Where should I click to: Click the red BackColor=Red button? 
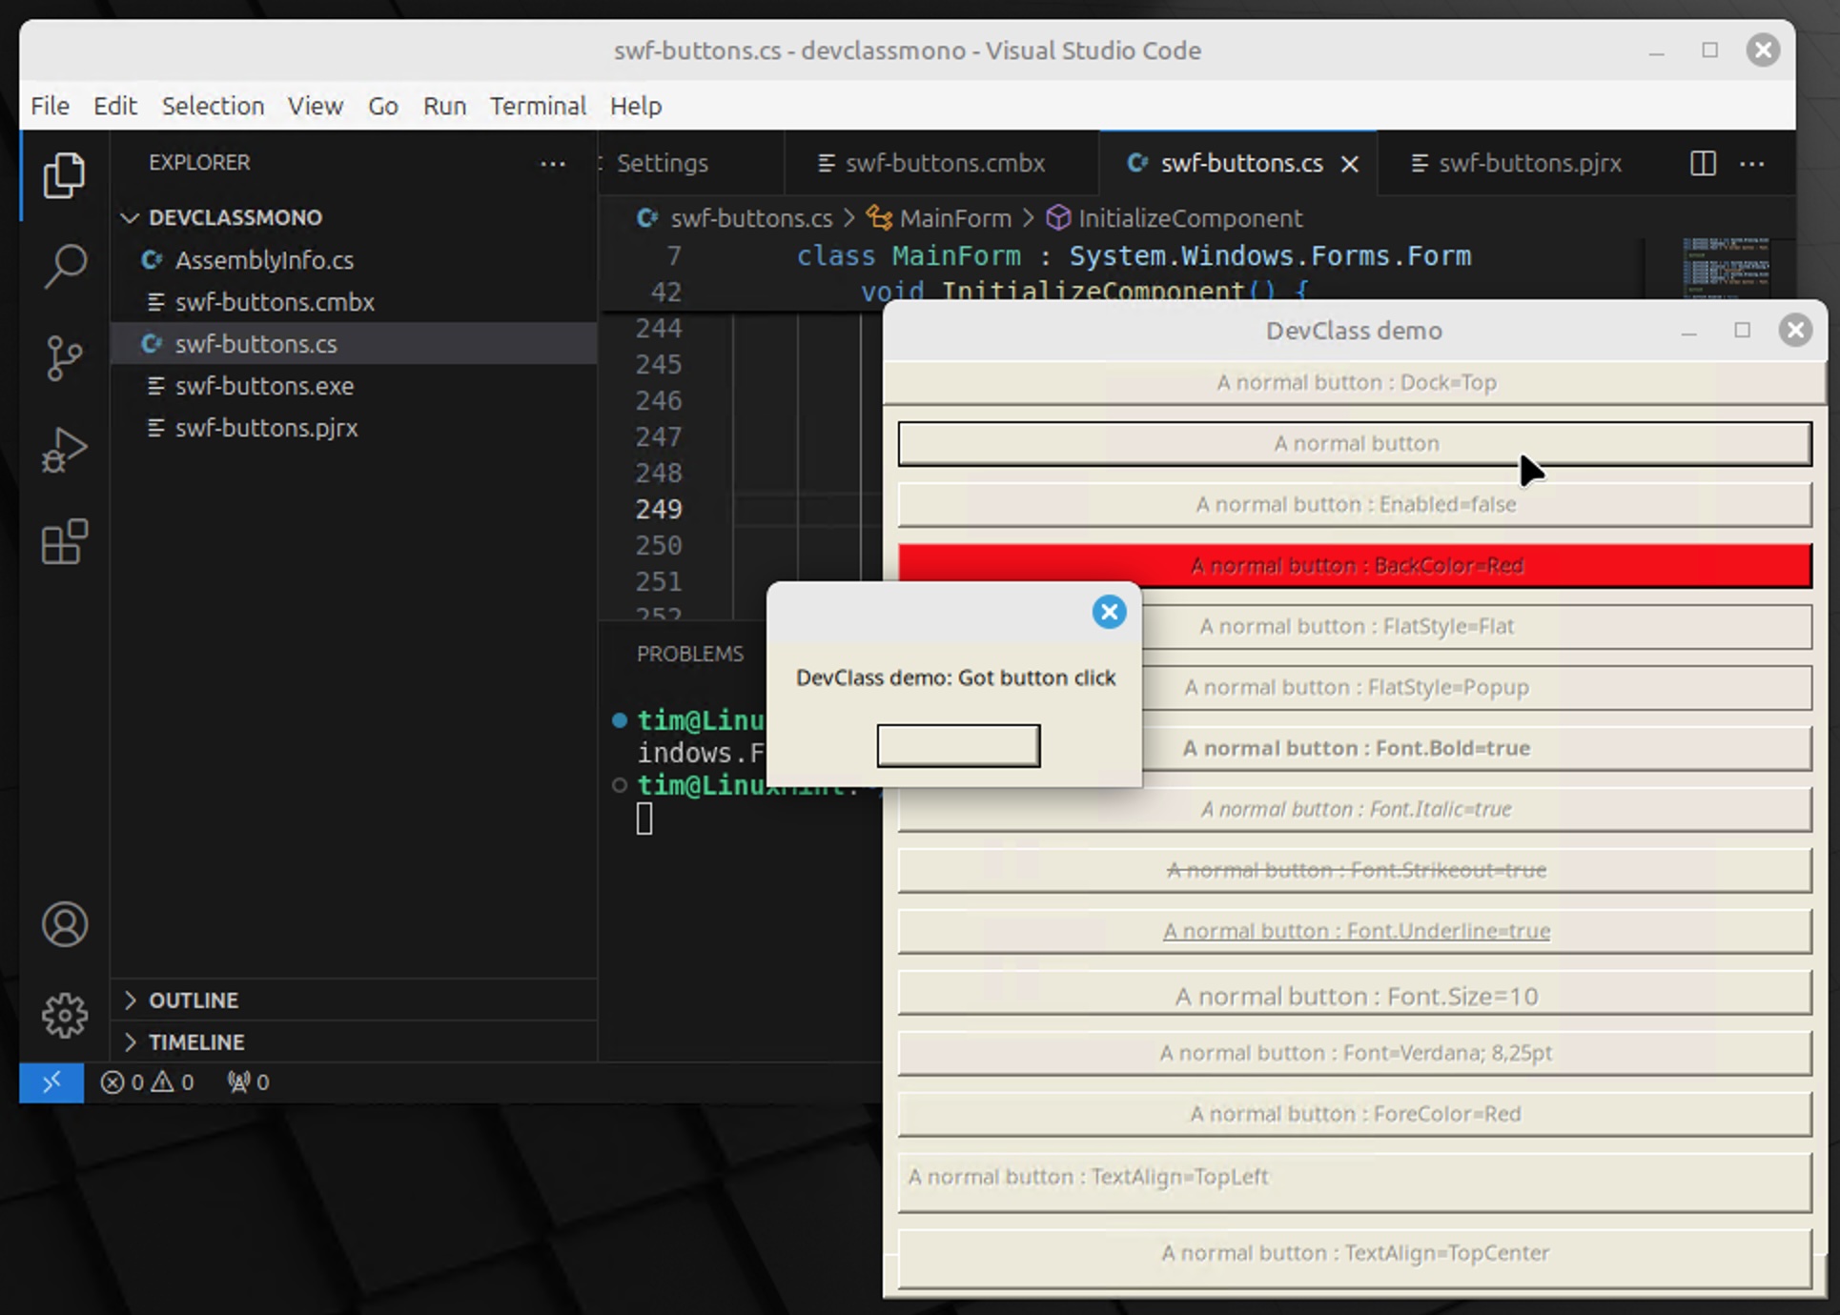pos(1356,565)
